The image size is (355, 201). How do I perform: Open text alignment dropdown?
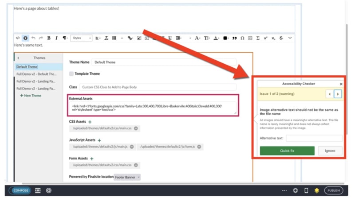click(x=98, y=38)
